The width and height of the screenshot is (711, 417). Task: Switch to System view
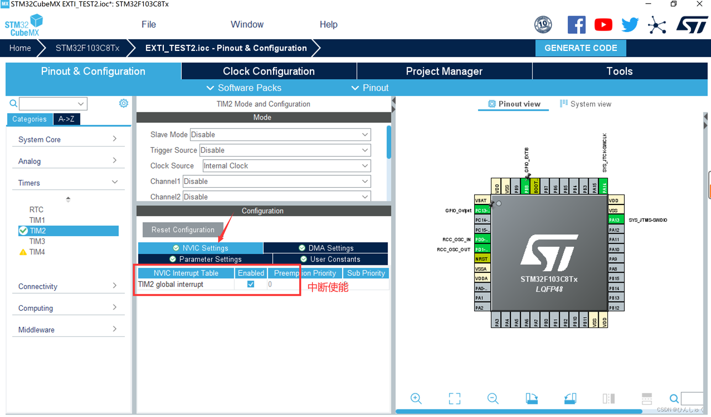tap(586, 104)
